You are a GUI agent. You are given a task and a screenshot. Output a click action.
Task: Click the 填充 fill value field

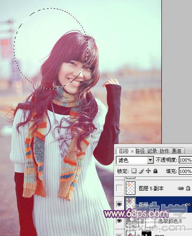185,171
